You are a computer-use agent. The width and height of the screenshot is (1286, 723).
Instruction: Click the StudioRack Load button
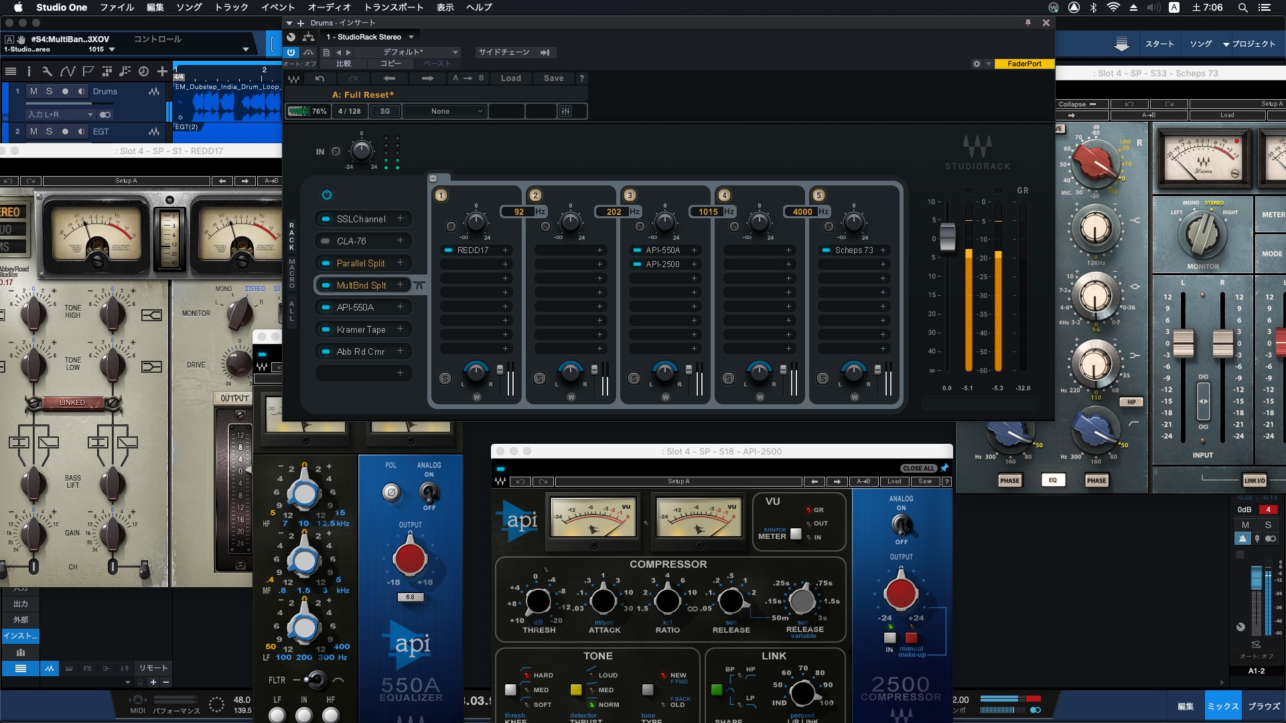point(511,78)
